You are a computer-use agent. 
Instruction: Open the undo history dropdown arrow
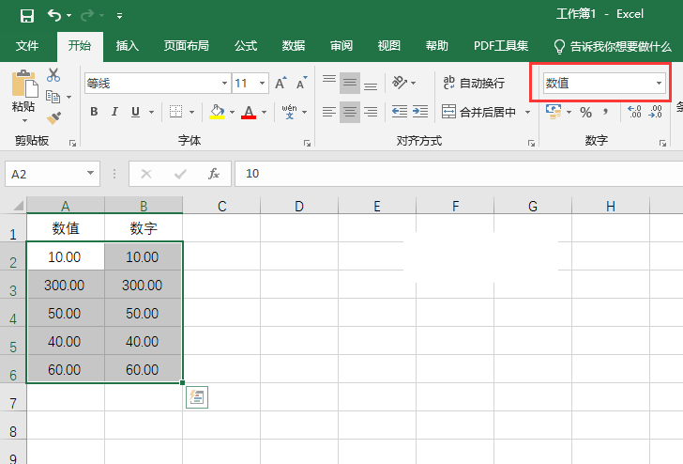68,16
